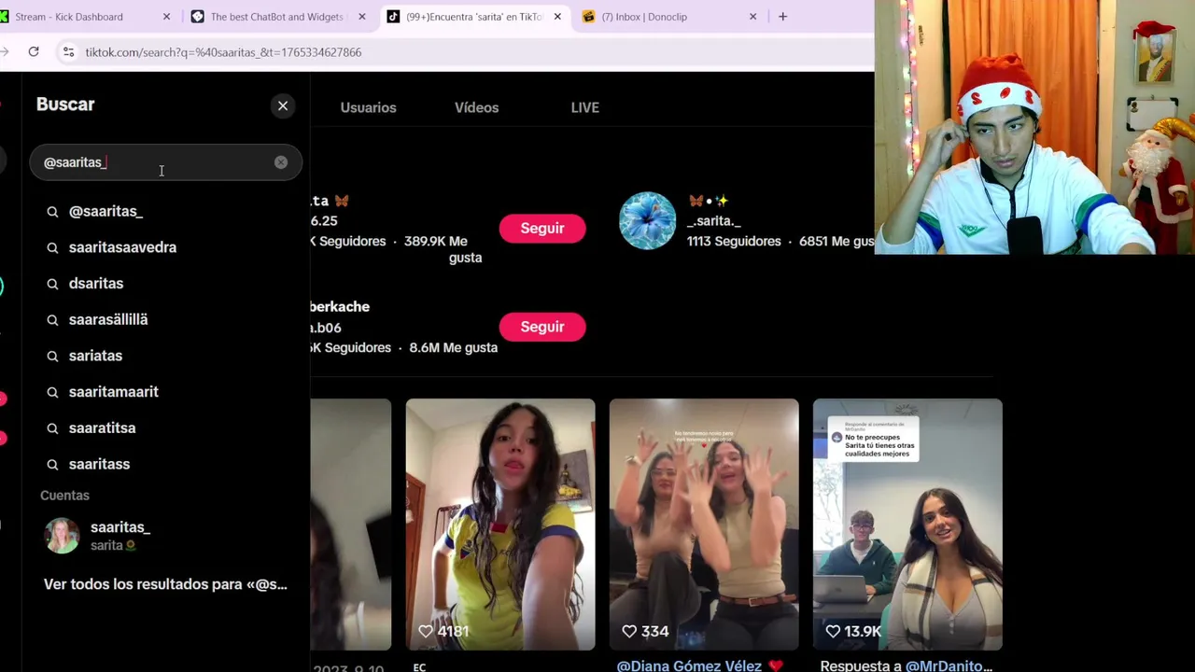
Task: Open video thumbnail with 4181 likes
Action: [x=500, y=524]
